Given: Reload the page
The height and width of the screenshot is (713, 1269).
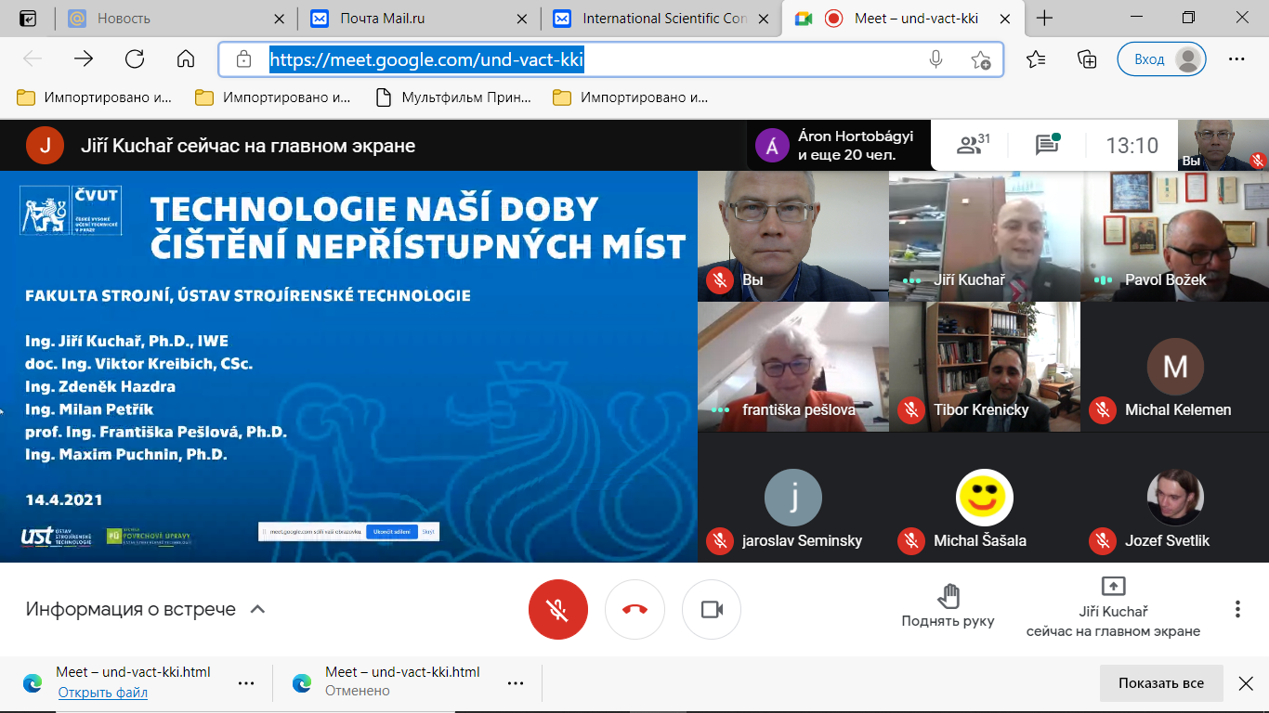Looking at the screenshot, I should click(x=135, y=59).
